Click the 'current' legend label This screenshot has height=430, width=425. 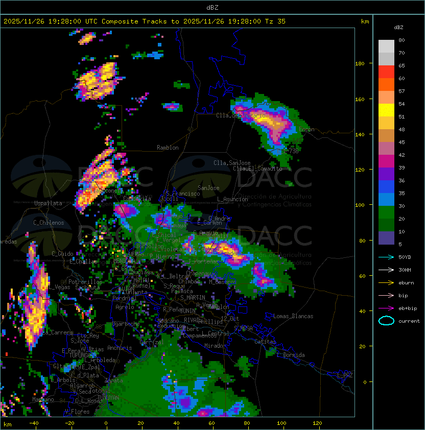click(x=409, y=321)
